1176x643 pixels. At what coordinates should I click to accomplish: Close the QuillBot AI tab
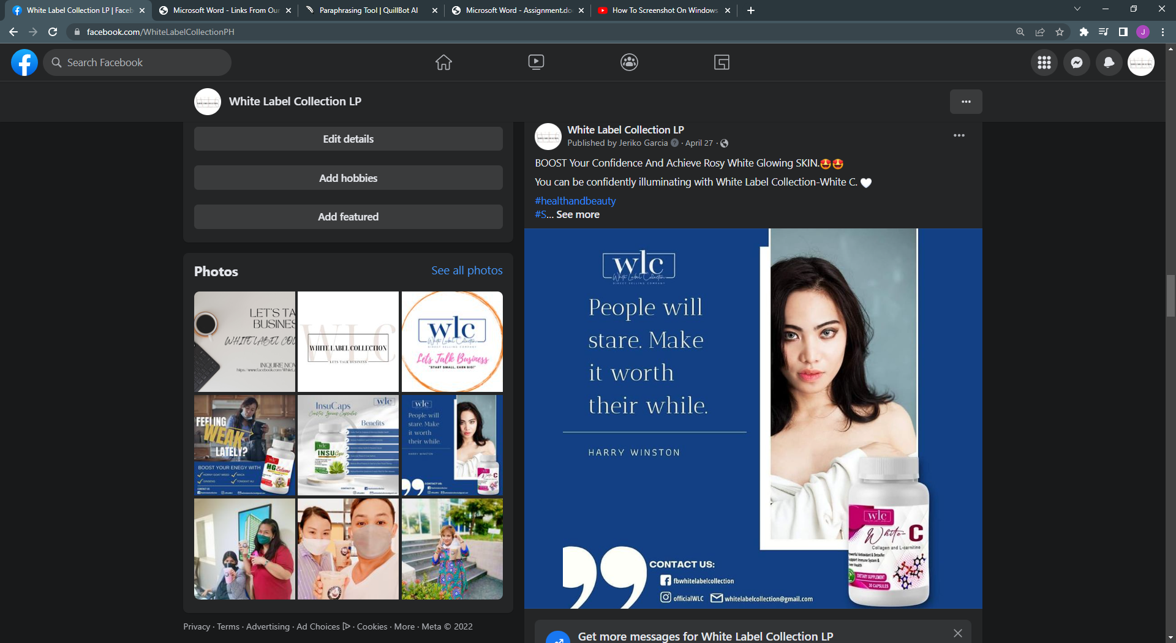pyautogui.click(x=435, y=10)
